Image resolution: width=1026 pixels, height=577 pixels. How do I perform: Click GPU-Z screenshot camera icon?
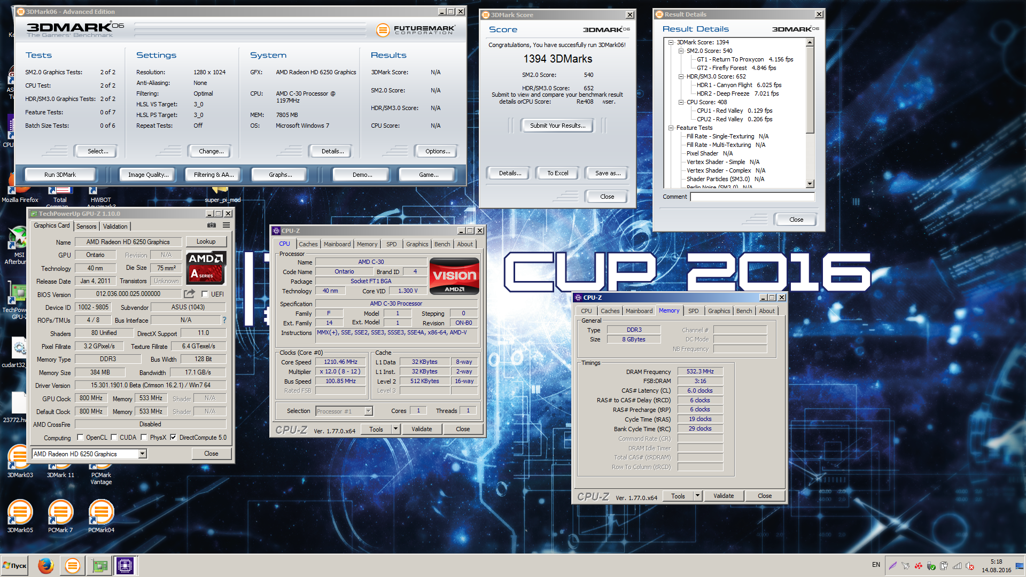tap(212, 225)
